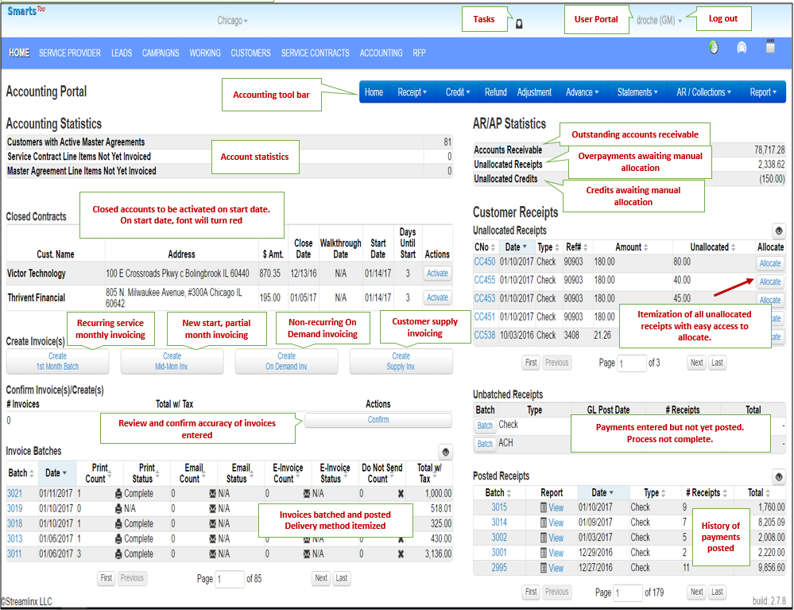Image resolution: width=794 pixels, height=610 pixels.
Task: Open the Tasks inbox icon
Action: [519, 24]
